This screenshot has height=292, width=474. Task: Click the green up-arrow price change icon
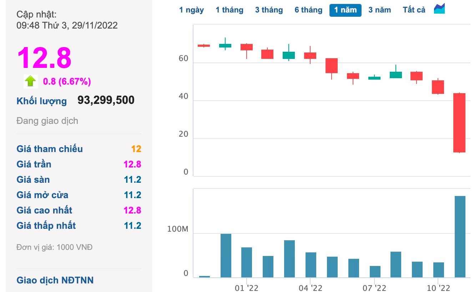(x=30, y=81)
